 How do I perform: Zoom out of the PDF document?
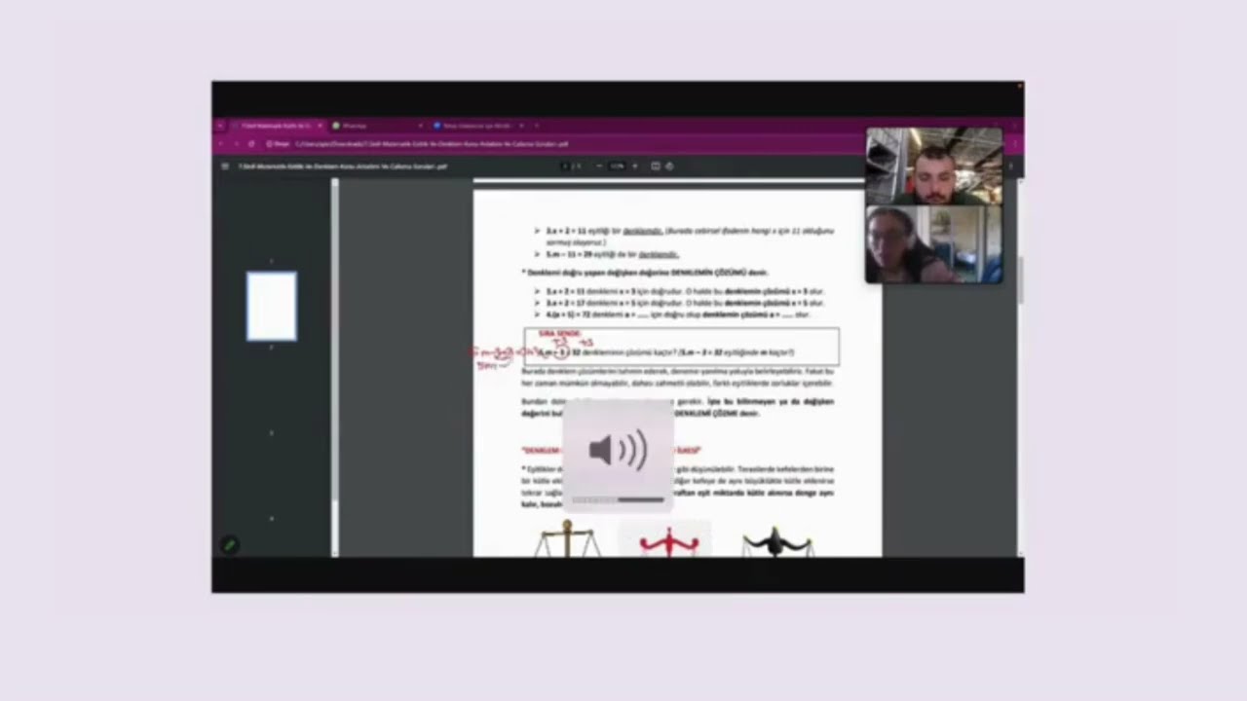599,166
